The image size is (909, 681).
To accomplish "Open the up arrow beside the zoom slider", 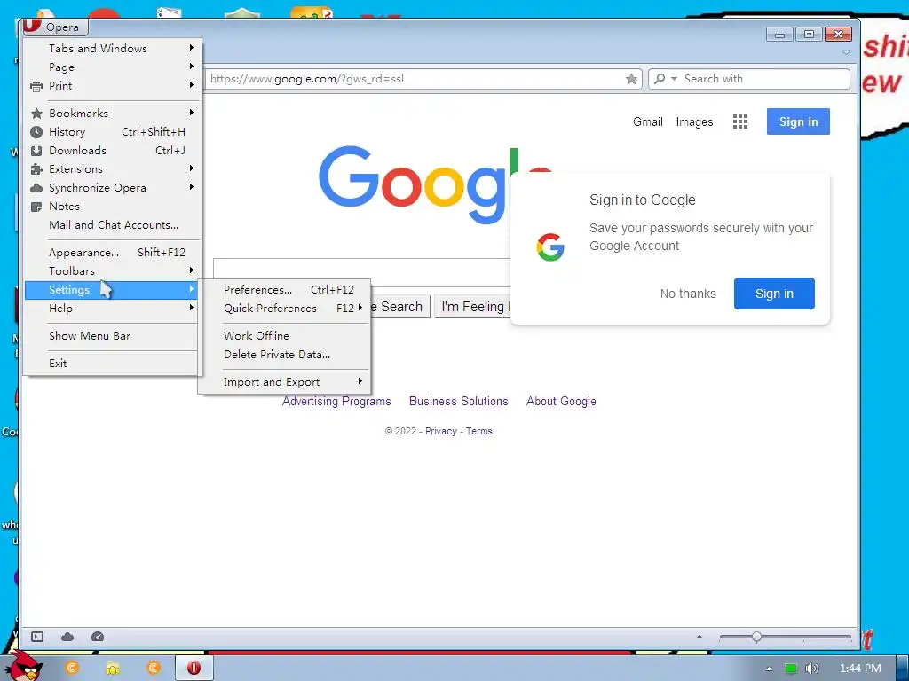I will (700, 637).
